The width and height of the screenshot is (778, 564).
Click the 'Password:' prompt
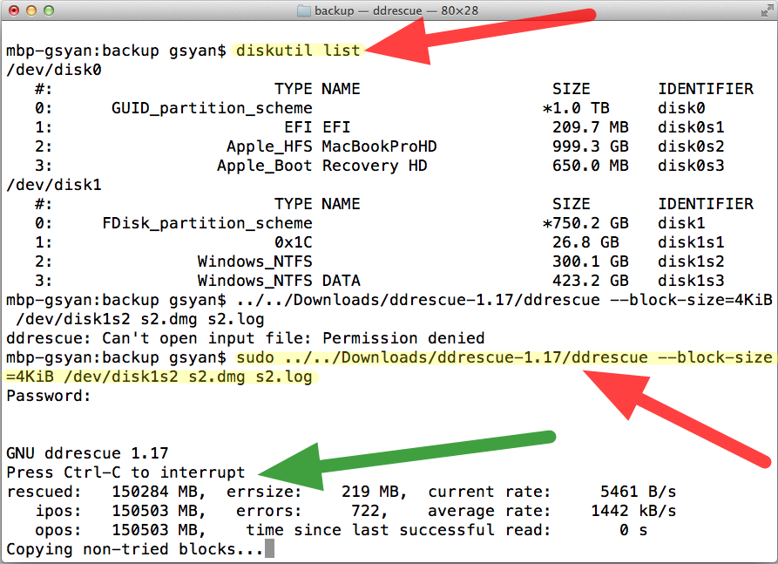(x=49, y=396)
